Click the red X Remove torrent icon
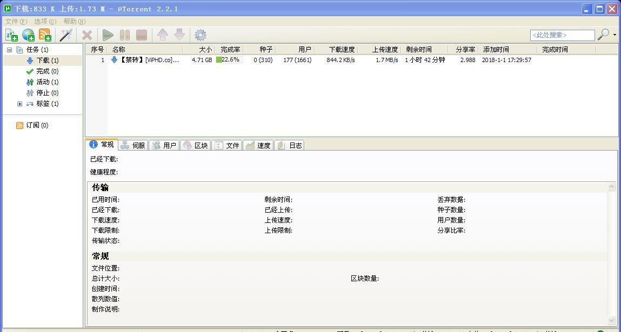This screenshot has height=332, width=621. (x=86, y=35)
